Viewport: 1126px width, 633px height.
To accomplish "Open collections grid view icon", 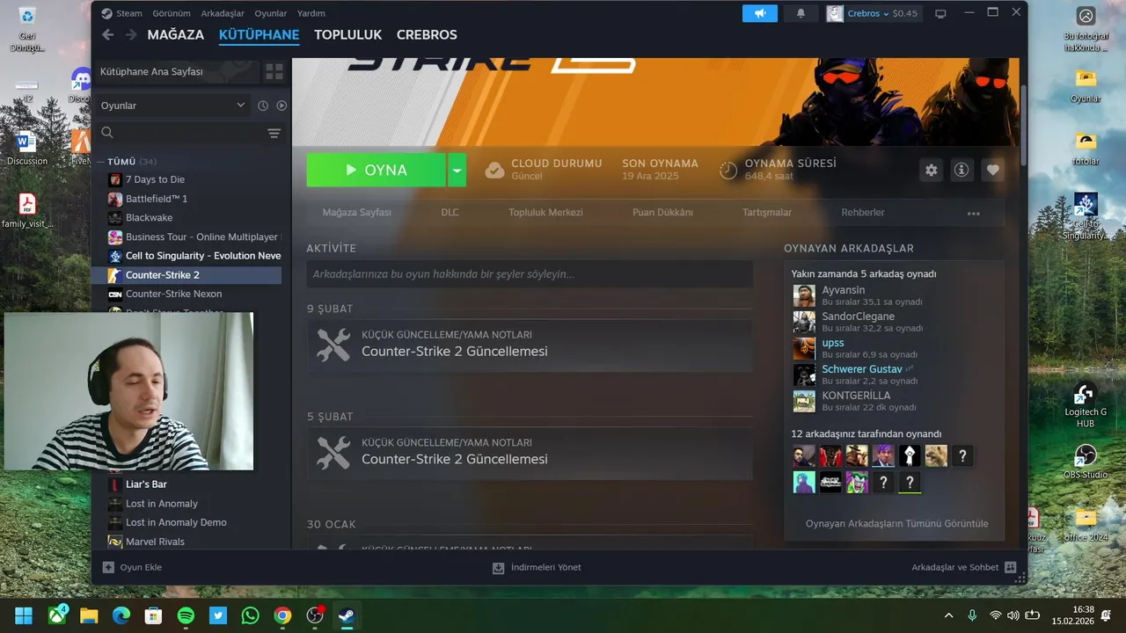I will [x=274, y=71].
